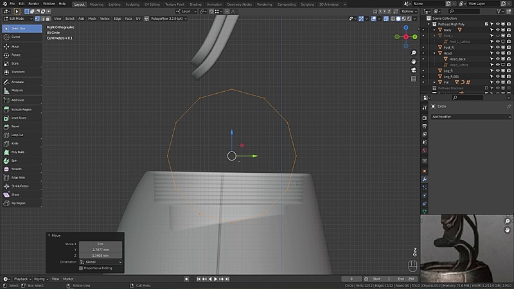This screenshot has height=289, width=514.
Task: Choose the Measure tool
Action: tap(22, 91)
